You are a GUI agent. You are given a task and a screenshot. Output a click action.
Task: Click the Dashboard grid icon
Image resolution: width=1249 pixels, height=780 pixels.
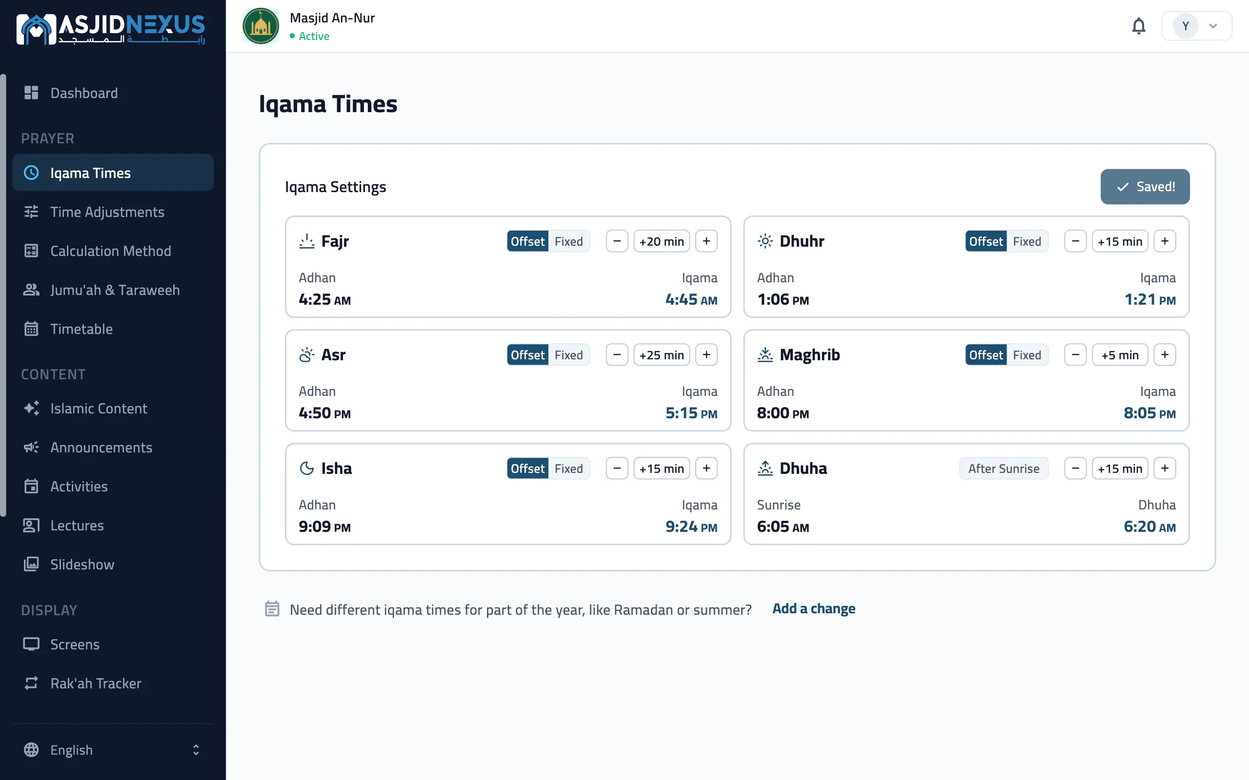(x=32, y=93)
